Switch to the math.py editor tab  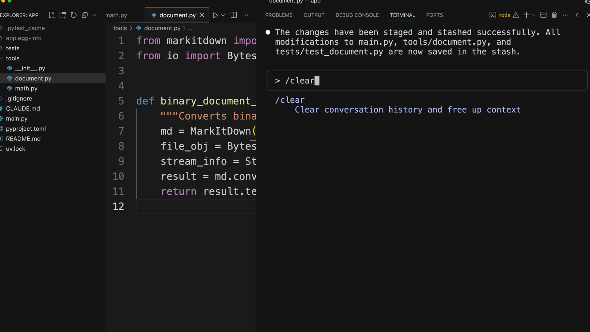click(116, 15)
